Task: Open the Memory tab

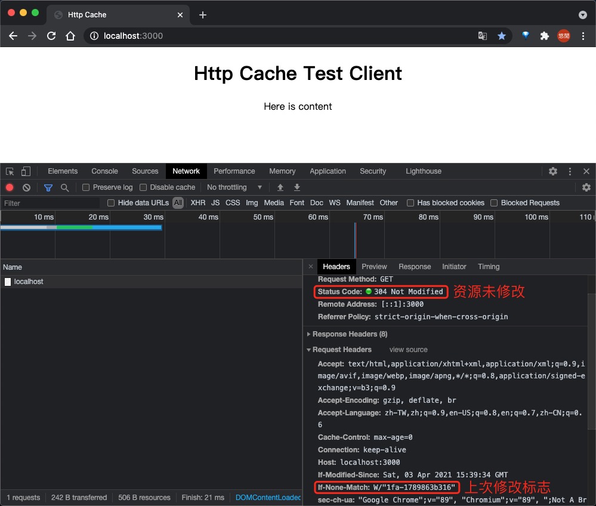Action: tap(282, 171)
